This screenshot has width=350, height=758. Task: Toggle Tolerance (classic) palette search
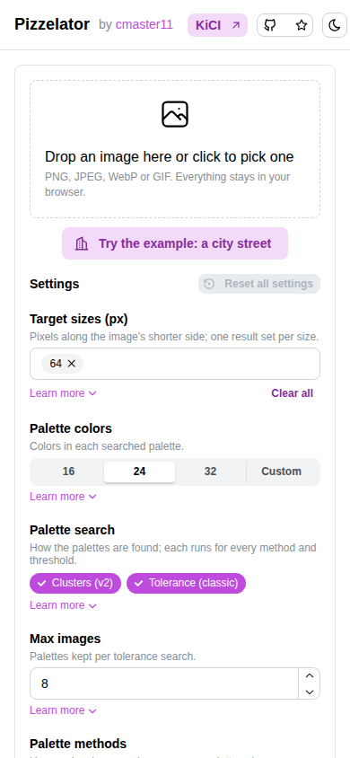pyautogui.click(x=187, y=583)
